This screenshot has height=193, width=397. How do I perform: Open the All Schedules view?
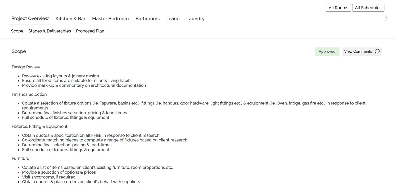pos(368,8)
